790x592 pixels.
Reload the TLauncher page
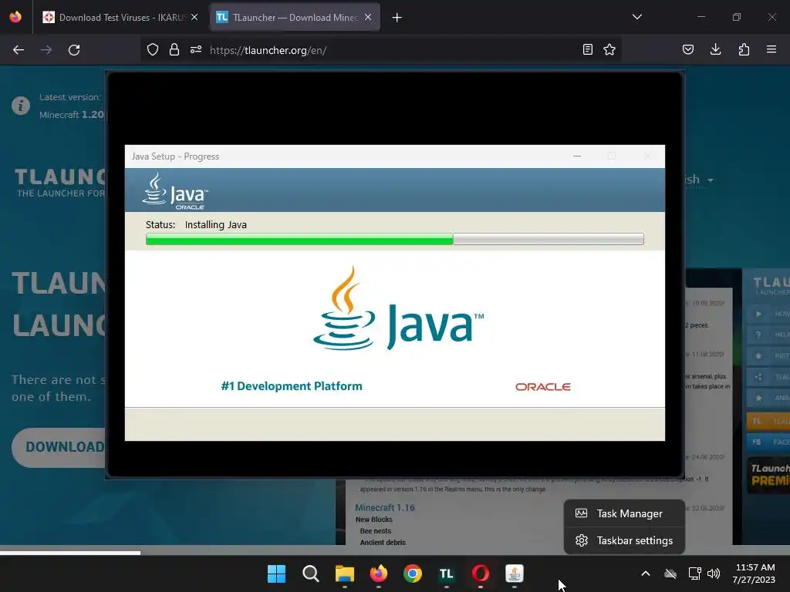pos(74,50)
